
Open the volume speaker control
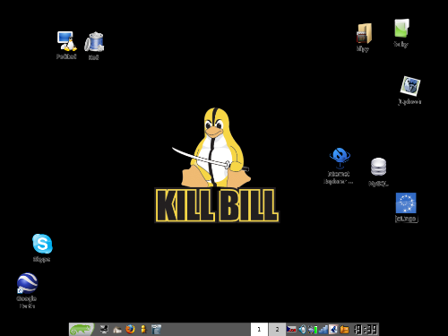coord(302,329)
